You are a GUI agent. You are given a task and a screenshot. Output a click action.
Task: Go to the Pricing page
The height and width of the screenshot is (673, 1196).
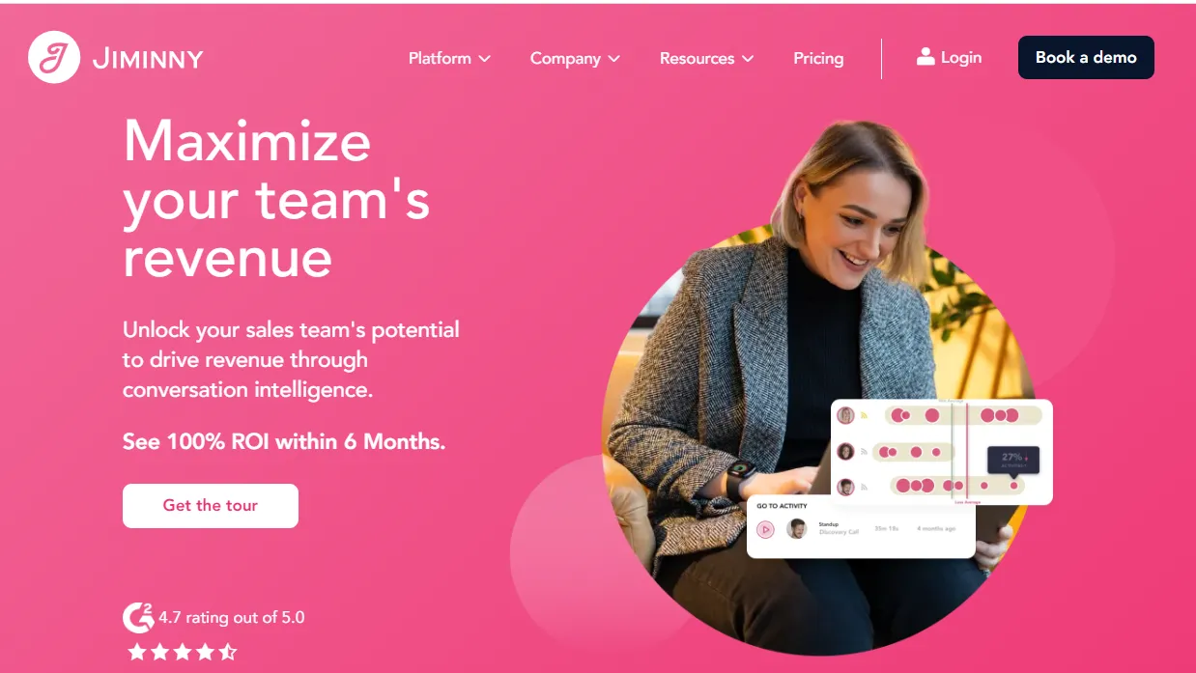pos(818,58)
